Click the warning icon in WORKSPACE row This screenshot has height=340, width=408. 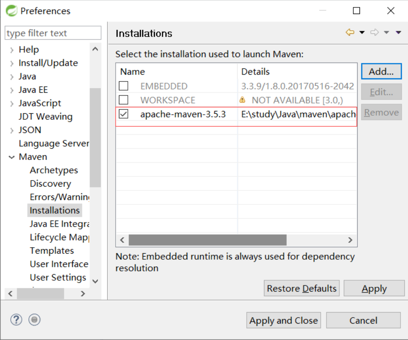pyautogui.click(x=242, y=100)
